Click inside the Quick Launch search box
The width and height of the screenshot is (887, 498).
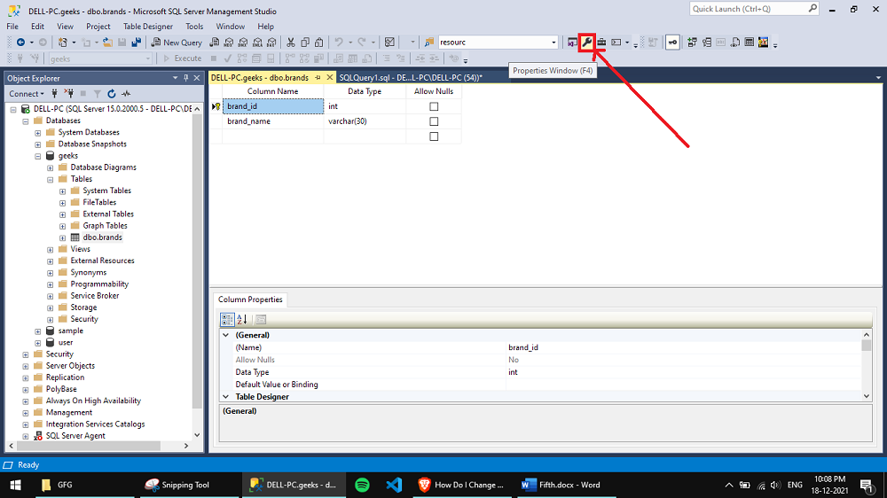click(x=748, y=9)
